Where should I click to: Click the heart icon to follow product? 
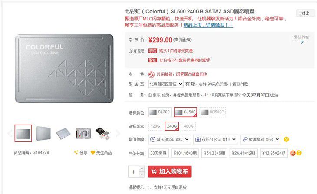[x=93, y=152]
